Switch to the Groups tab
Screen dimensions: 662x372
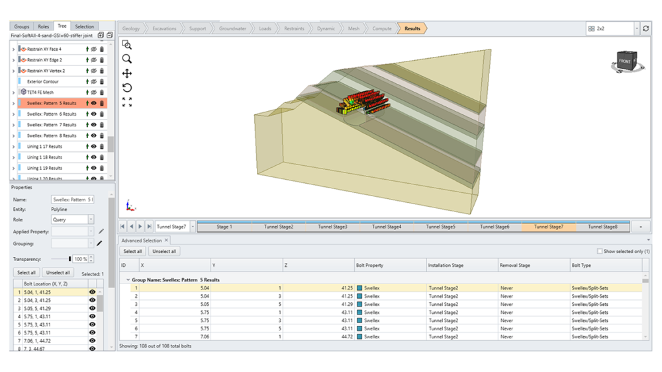21,26
